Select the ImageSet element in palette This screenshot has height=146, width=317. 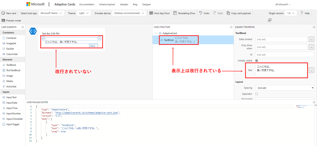[x=11, y=43]
